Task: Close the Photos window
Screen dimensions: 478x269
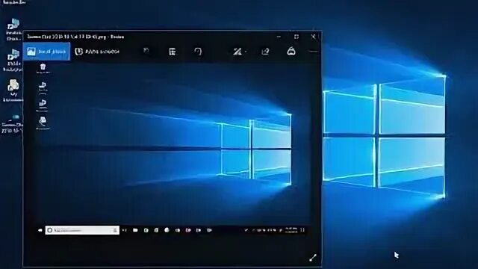Action: pos(313,37)
